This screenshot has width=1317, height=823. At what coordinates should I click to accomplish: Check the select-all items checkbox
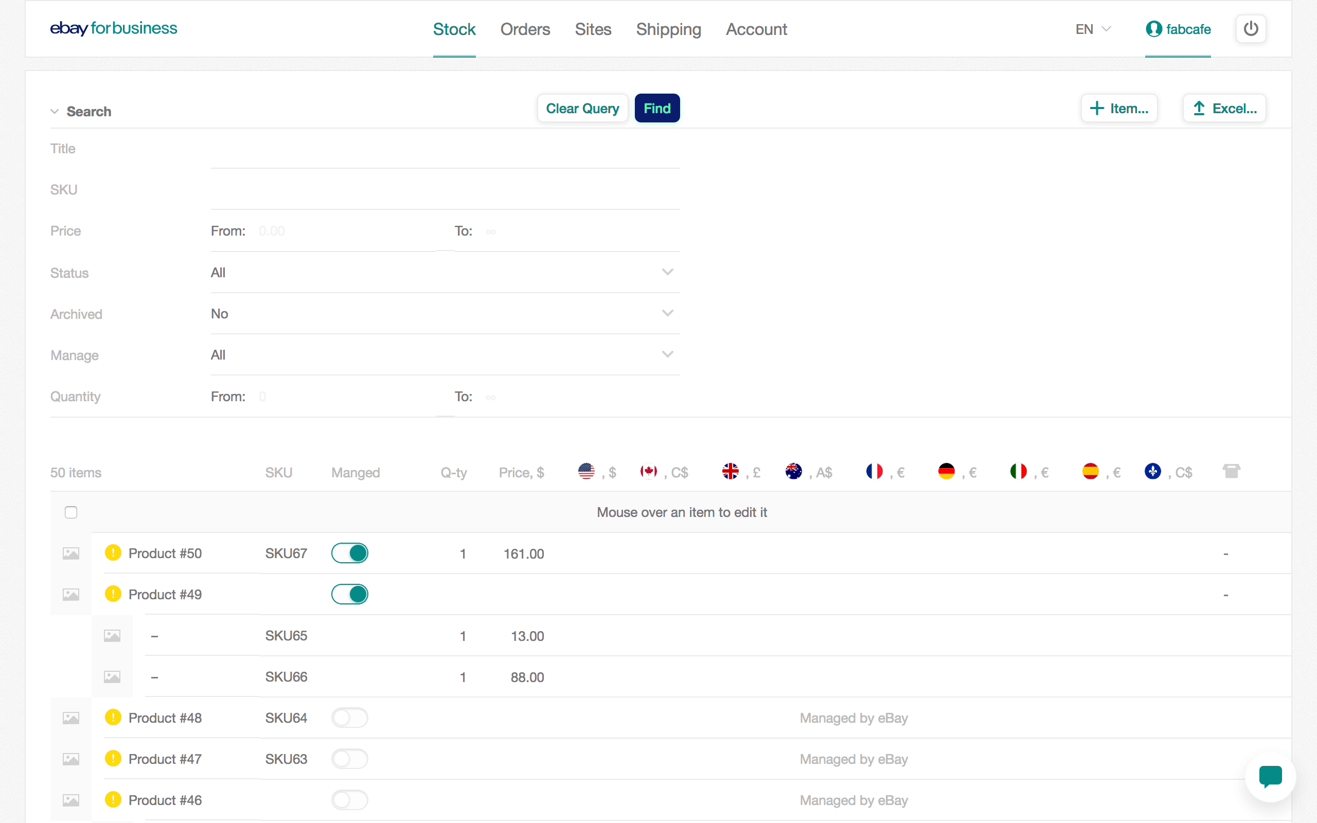point(71,512)
